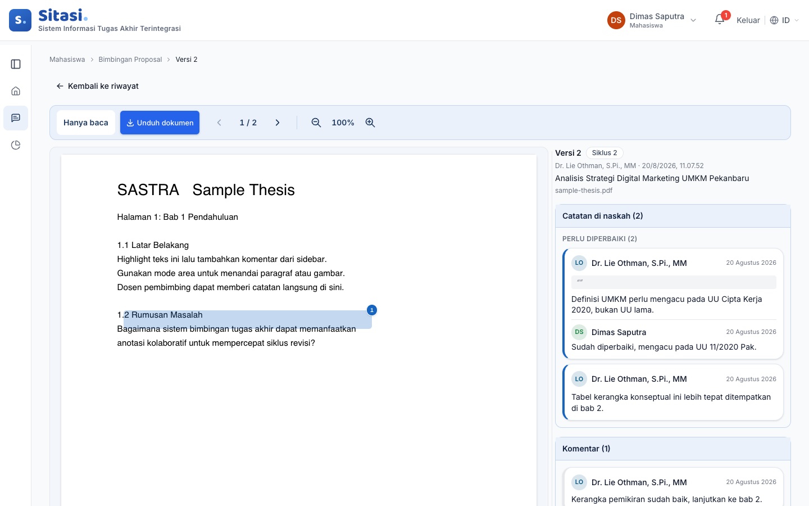Image resolution: width=809 pixels, height=506 pixels.
Task: Open the ID language dropdown
Action: pyautogui.click(x=784, y=20)
